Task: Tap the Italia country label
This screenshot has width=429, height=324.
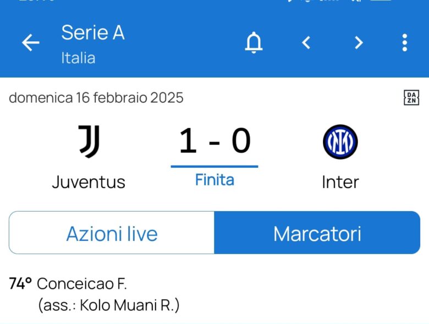Action: coord(78,58)
